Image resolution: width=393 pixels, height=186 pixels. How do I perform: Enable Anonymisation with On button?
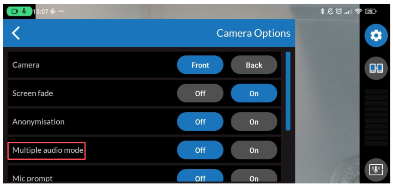click(254, 122)
